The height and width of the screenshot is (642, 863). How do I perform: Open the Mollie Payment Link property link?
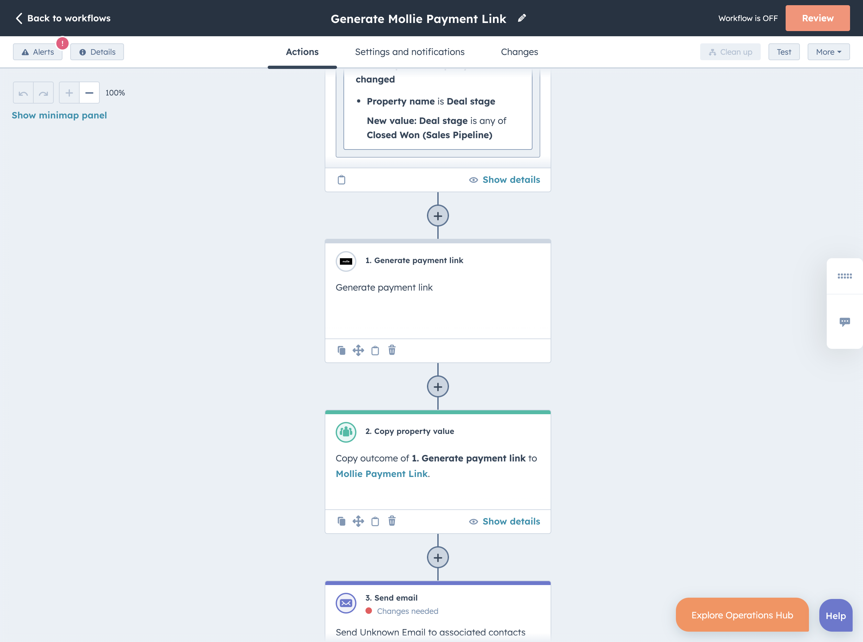point(381,474)
